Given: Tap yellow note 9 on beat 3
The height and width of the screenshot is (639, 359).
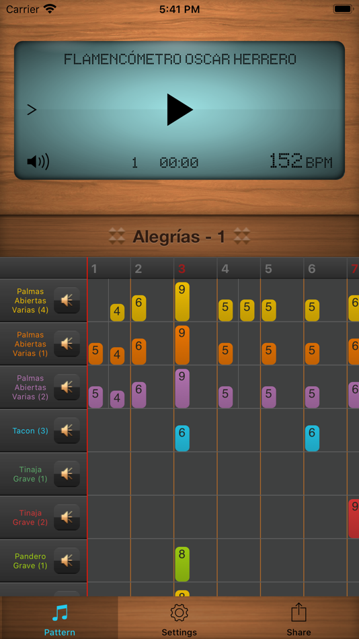Looking at the screenshot, I should [x=182, y=301].
